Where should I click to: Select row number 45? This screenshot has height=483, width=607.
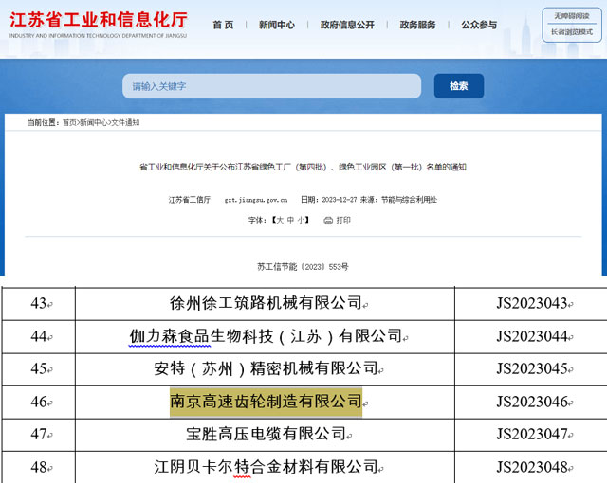point(39,368)
